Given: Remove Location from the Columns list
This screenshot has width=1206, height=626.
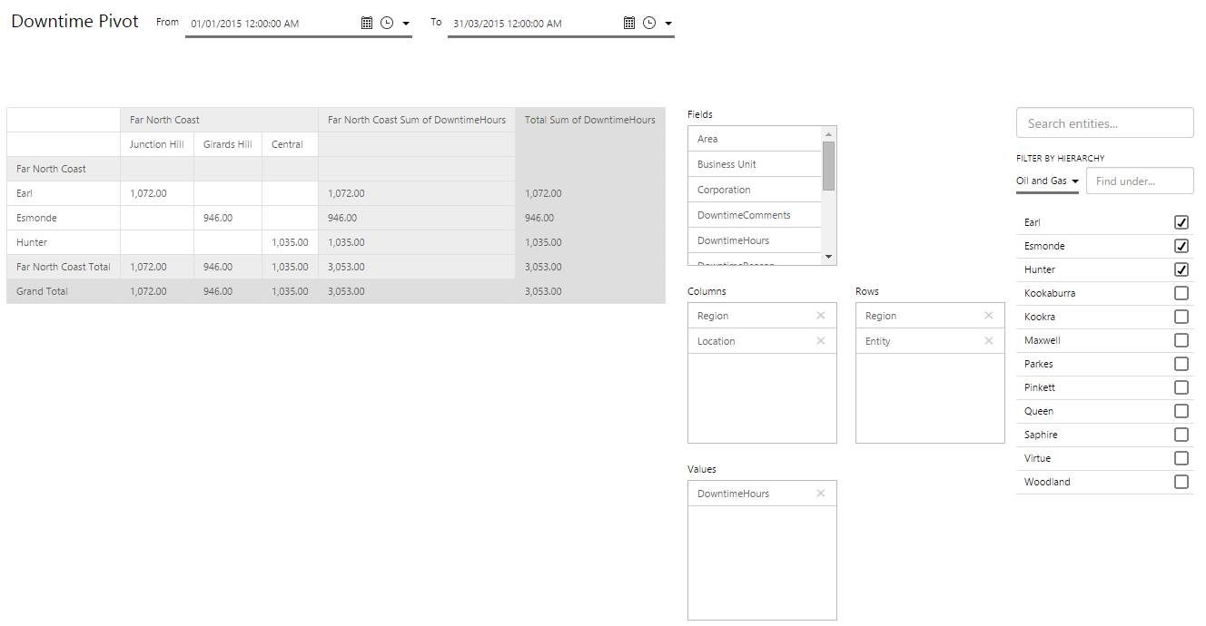Looking at the screenshot, I should (x=821, y=341).
